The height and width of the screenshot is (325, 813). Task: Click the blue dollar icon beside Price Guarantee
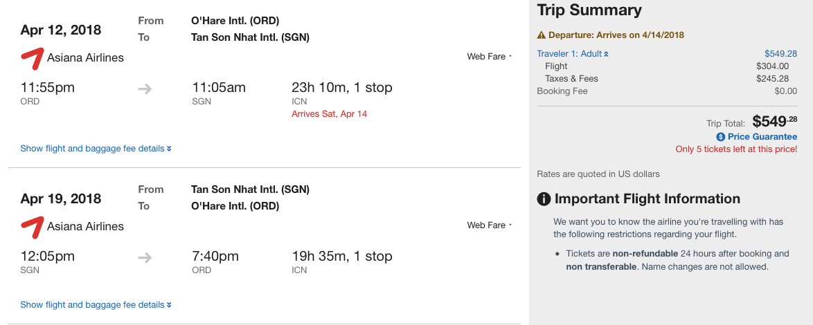[x=721, y=137]
